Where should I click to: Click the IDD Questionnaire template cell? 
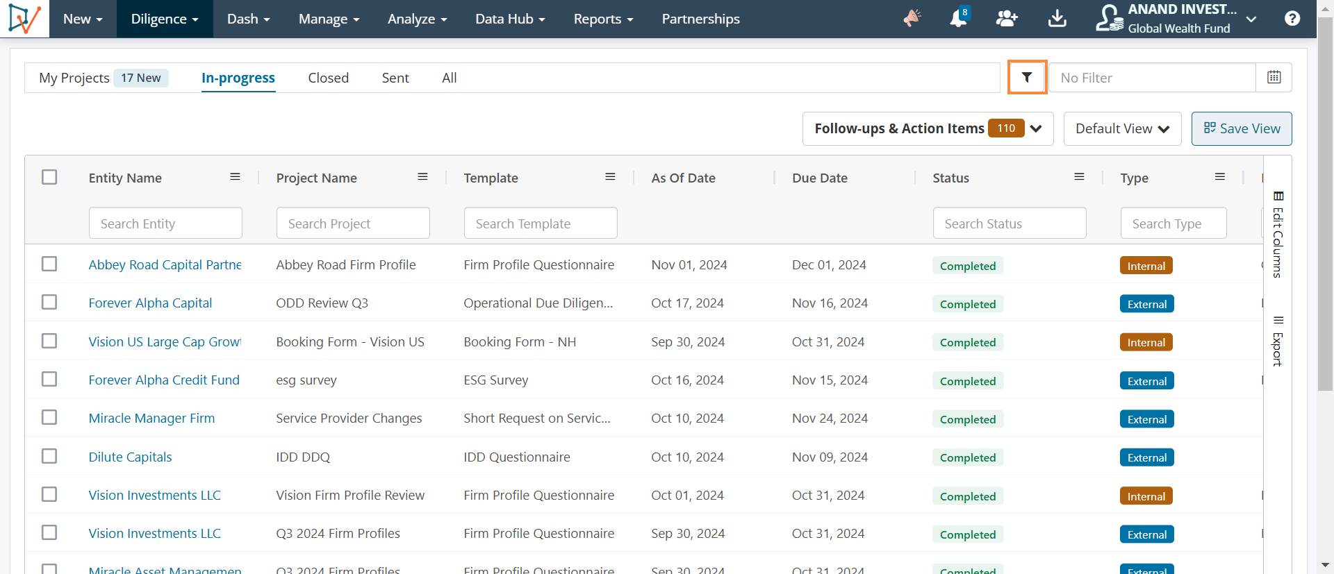pos(517,457)
